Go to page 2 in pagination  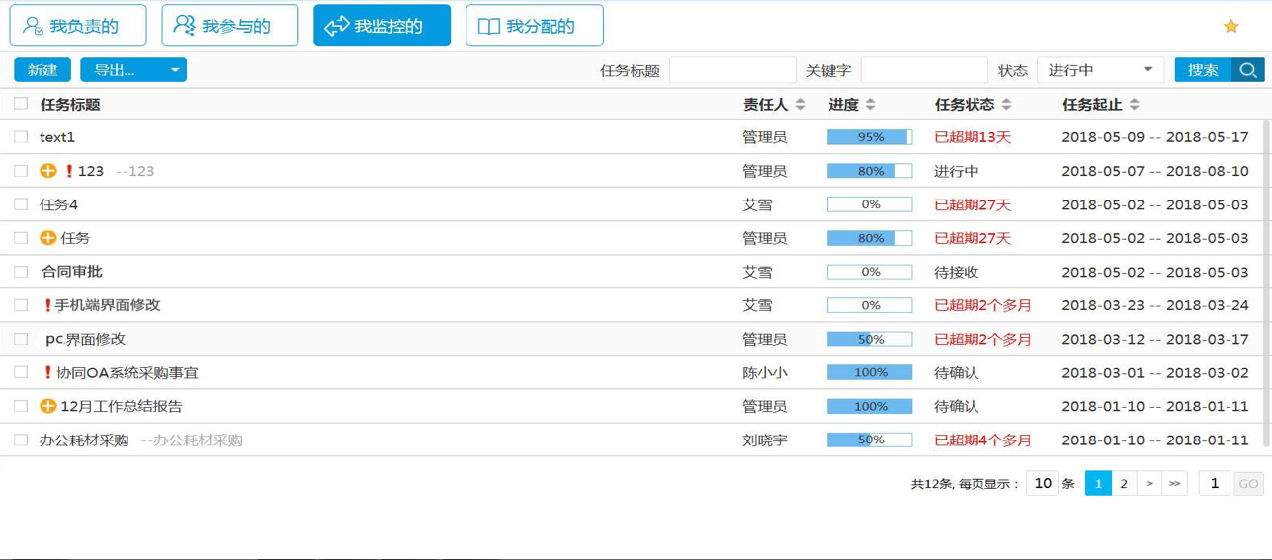pyautogui.click(x=1124, y=483)
